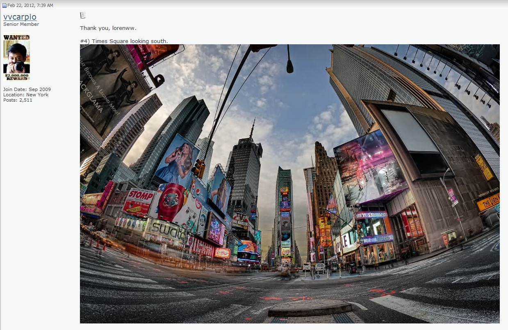This screenshot has height=330, width=508.
Task: Select the 'Senior Member' user title
Action: tap(21, 24)
